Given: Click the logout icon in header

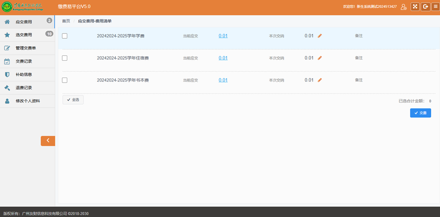Looking at the screenshot, I should pyautogui.click(x=425, y=7).
